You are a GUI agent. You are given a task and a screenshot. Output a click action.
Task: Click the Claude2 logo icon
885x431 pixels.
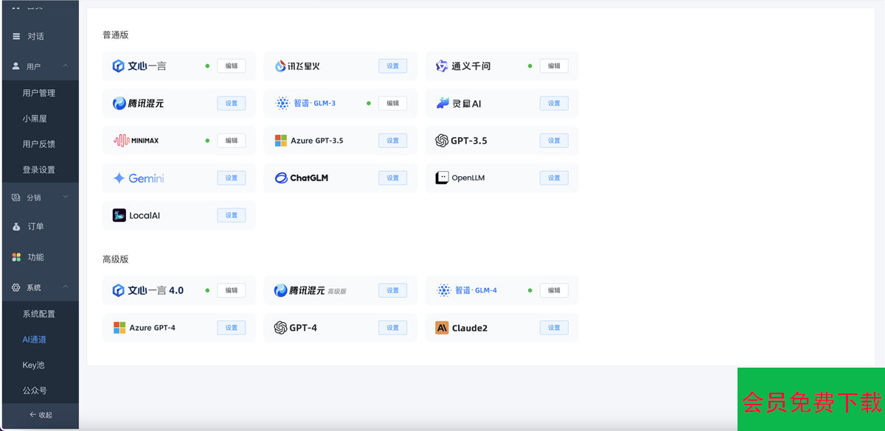tap(442, 328)
